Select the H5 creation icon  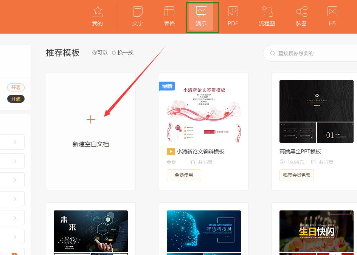tap(332, 11)
